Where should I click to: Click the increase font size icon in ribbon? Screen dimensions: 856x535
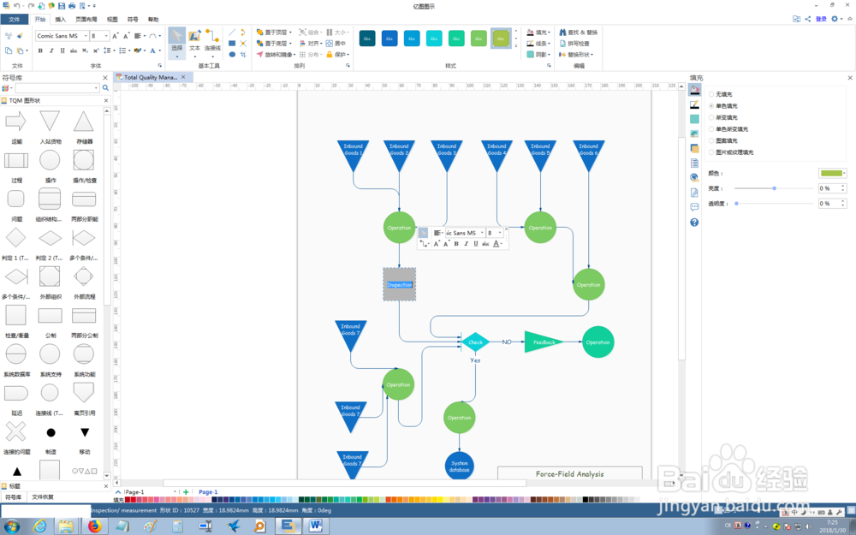point(116,36)
